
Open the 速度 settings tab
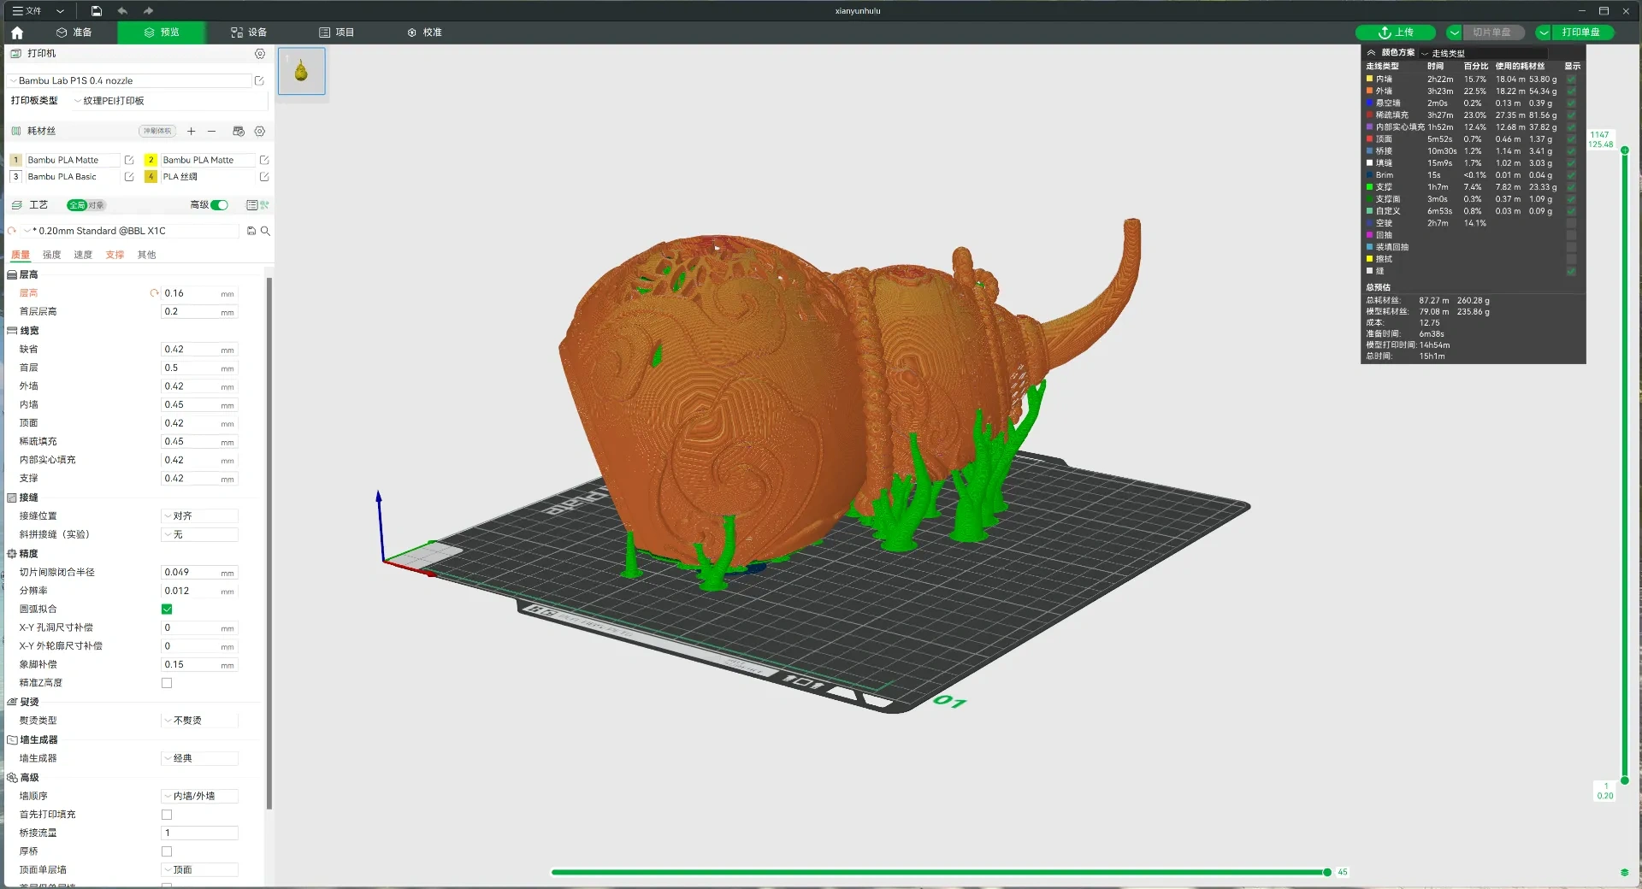(83, 255)
